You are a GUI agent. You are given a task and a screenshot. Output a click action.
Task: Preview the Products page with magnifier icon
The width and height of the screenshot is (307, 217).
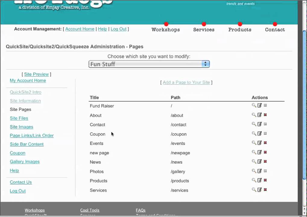[x=254, y=180]
